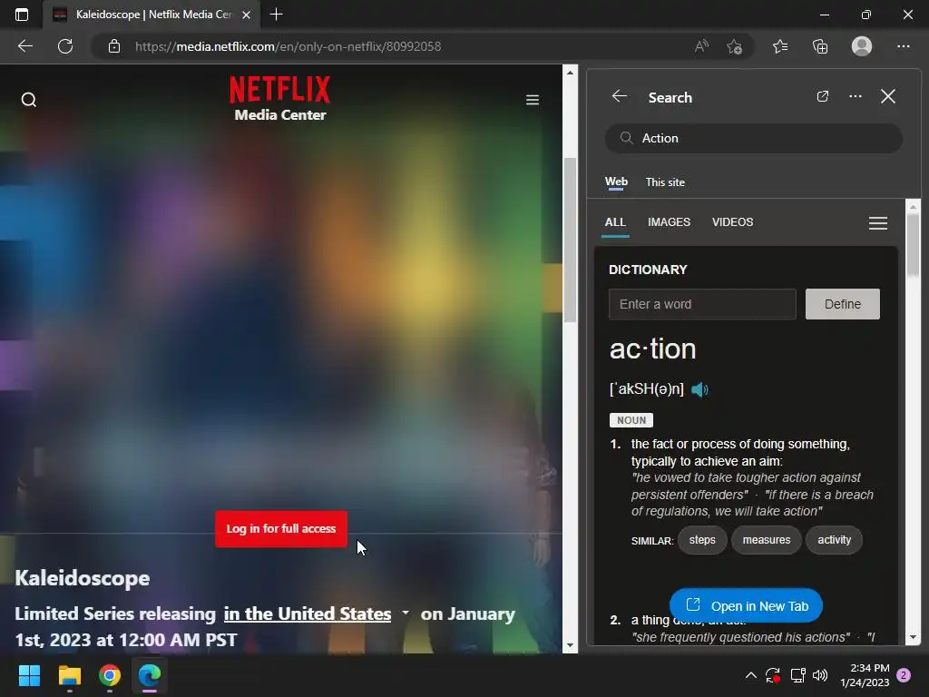929x697 pixels.
Task: Open Windows Start menu
Action: tap(29, 675)
